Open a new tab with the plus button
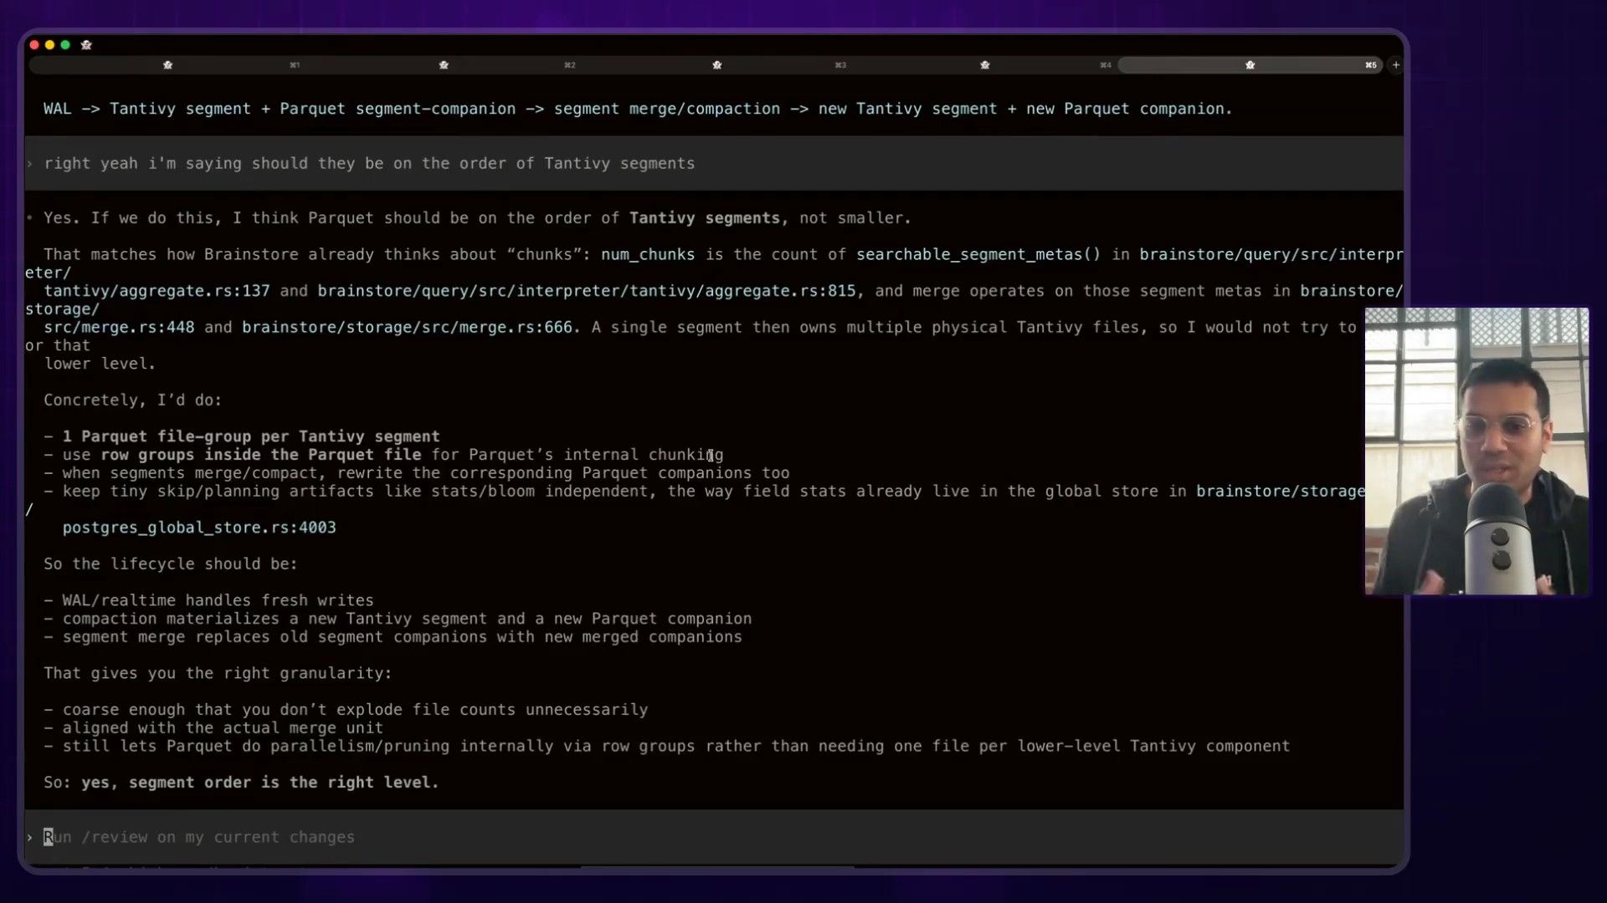Viewport: 1607px width, 903px height. click(1395, 64)
